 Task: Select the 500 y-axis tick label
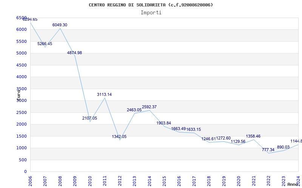(x=23, y=160)
